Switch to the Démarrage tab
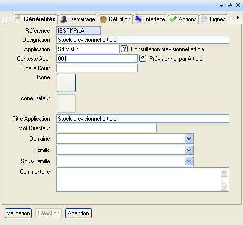The height and width of the screenshot is (225, 243). pos(78,19)
